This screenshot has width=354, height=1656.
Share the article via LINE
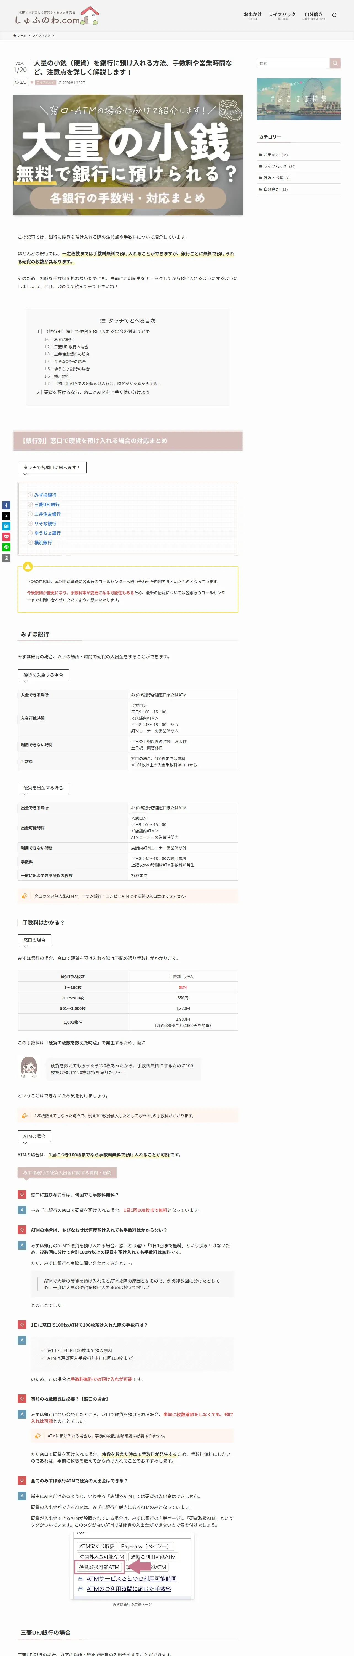point(6,547)
